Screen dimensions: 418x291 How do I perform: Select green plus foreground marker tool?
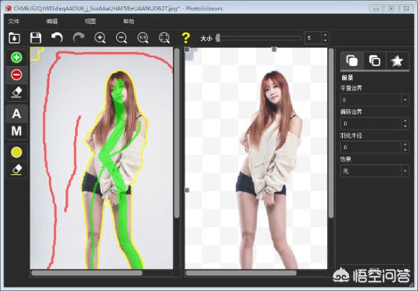coord(17,57)
